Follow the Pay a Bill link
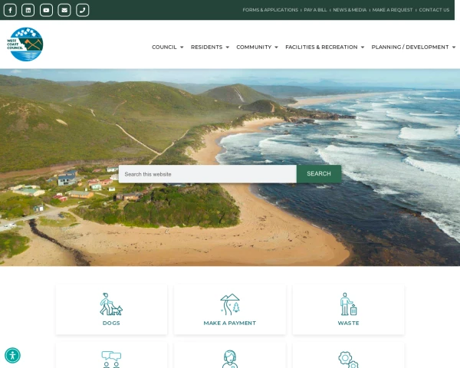This screenshot has height=368, width=460. [x=315, y=10]
